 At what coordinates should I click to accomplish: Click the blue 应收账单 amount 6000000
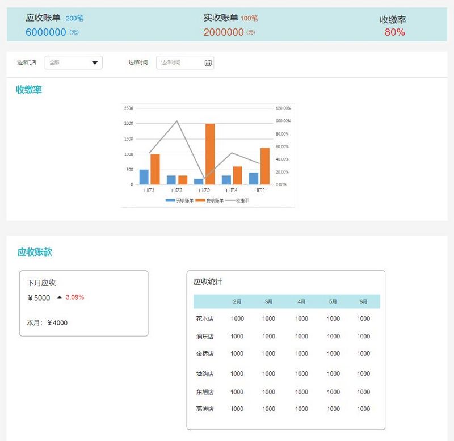(45, 32)
